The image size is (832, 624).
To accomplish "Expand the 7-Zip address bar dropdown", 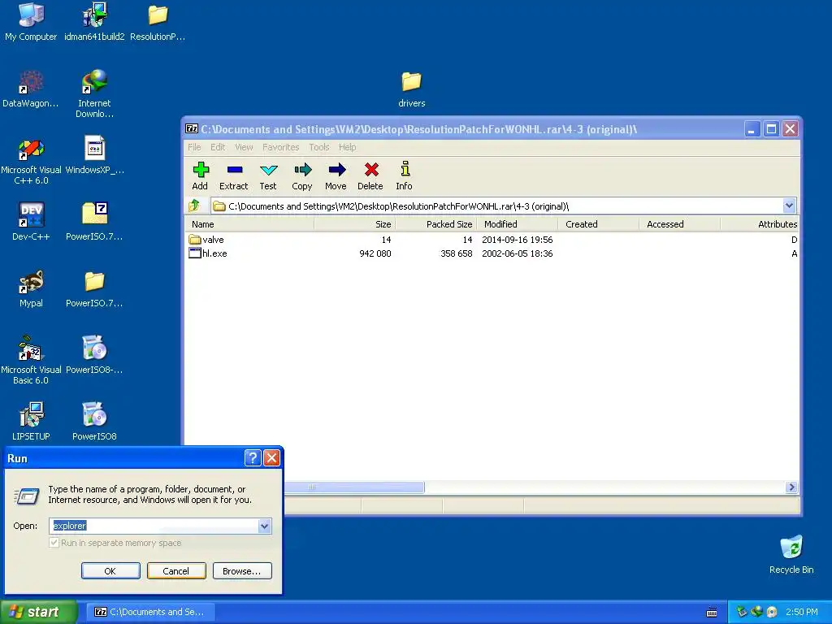I will coord(789,206).
